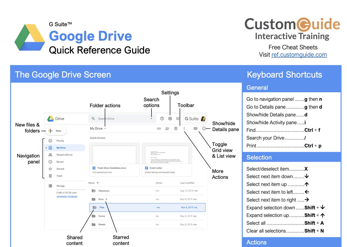
Task: Click the Classroom shared folder icon
Action: 93,191
